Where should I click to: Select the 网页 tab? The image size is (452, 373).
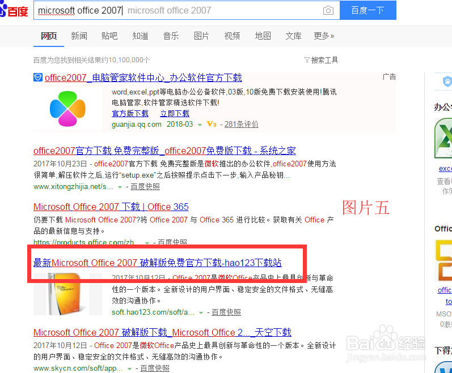click(x=49, y=36)
